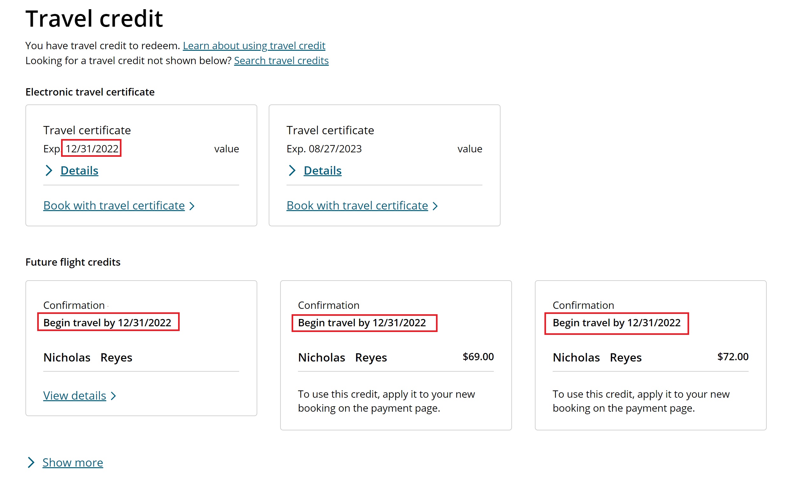Book with travel certificate expiring 08/27/2023
This screenshot has width=802, height=478.
[357, 205]
